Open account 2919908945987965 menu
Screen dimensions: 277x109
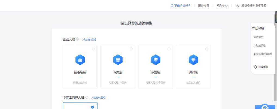(x=254, y=6)
